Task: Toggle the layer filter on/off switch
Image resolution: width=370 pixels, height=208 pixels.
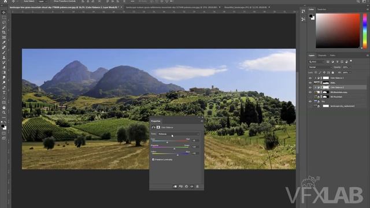Action: click(351, 61)
